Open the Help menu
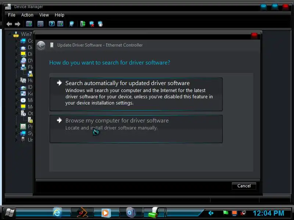Image resolution: width=294 pixels, height=220 pixels. 60,15
